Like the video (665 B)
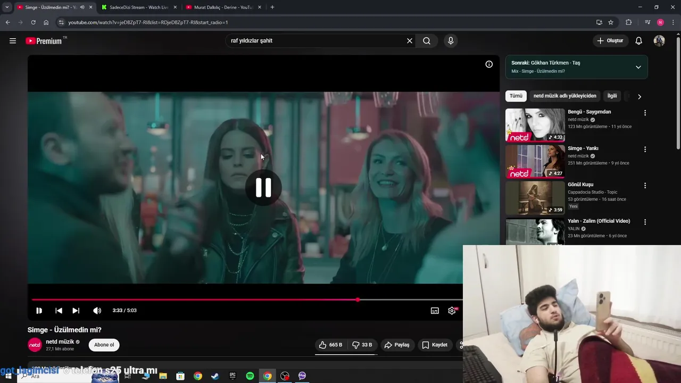This screenshot has height=383, width=681. pos(330,345)
